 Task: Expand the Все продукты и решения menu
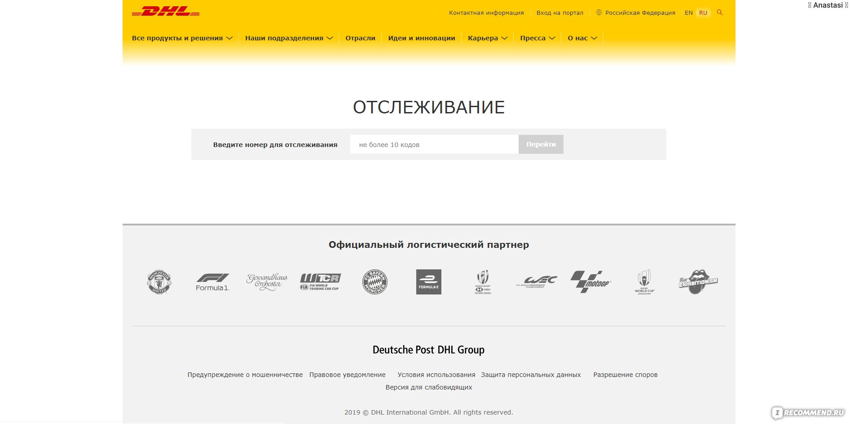click(182, 38)
